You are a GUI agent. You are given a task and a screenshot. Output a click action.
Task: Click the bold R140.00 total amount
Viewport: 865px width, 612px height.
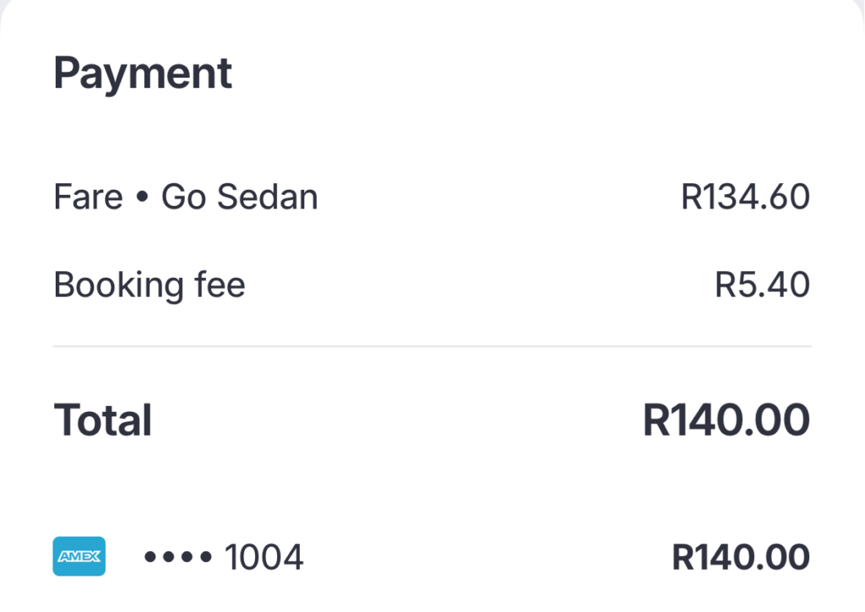726,420
